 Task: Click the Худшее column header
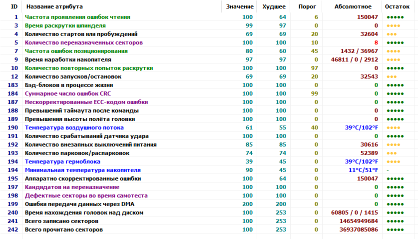tap(274, 6)
